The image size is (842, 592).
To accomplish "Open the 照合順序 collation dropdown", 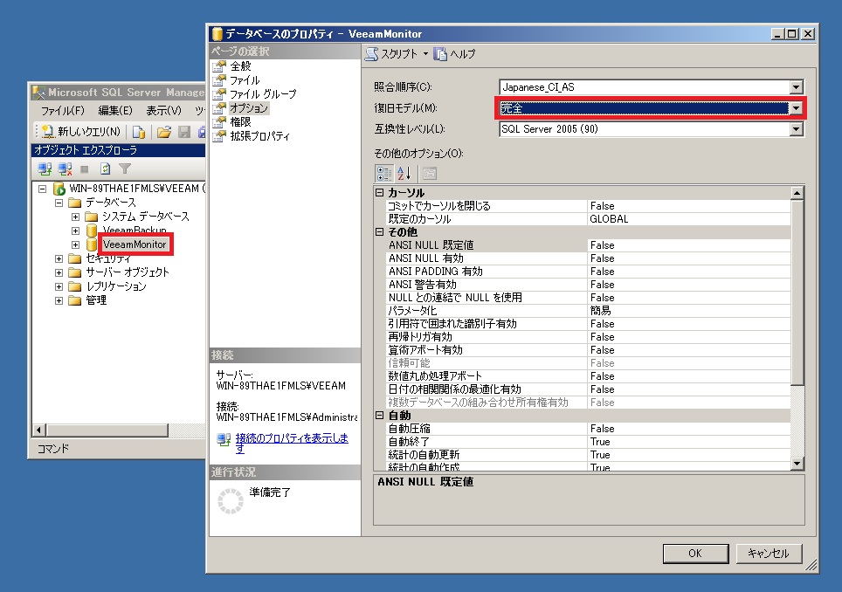I will (x=797, y=87).
